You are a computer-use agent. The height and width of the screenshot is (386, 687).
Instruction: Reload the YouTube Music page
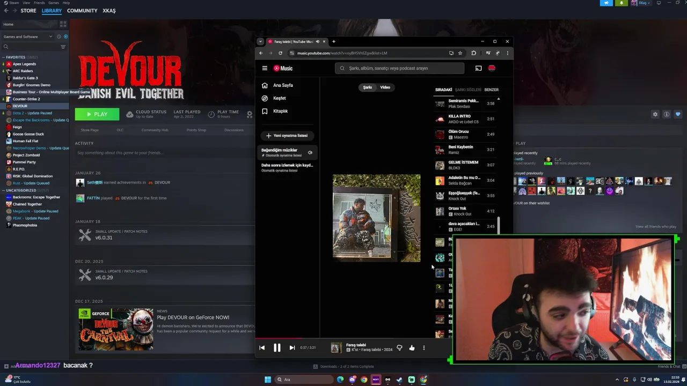pos(280,53)
